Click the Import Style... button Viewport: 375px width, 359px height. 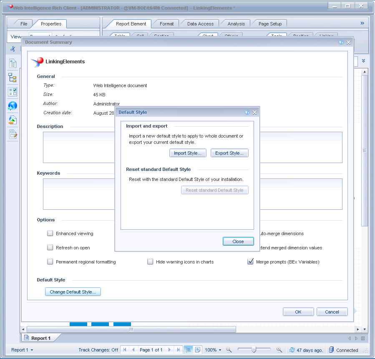pos(188,153)
